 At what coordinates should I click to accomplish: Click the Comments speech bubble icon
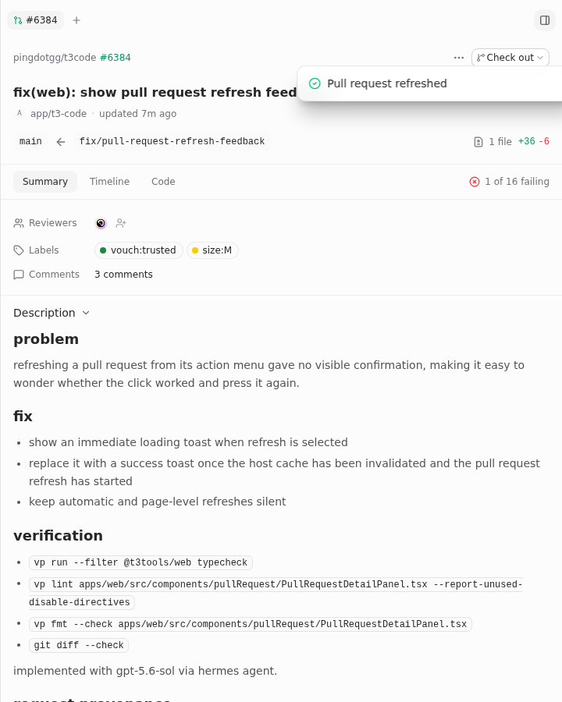click(19, 275)
